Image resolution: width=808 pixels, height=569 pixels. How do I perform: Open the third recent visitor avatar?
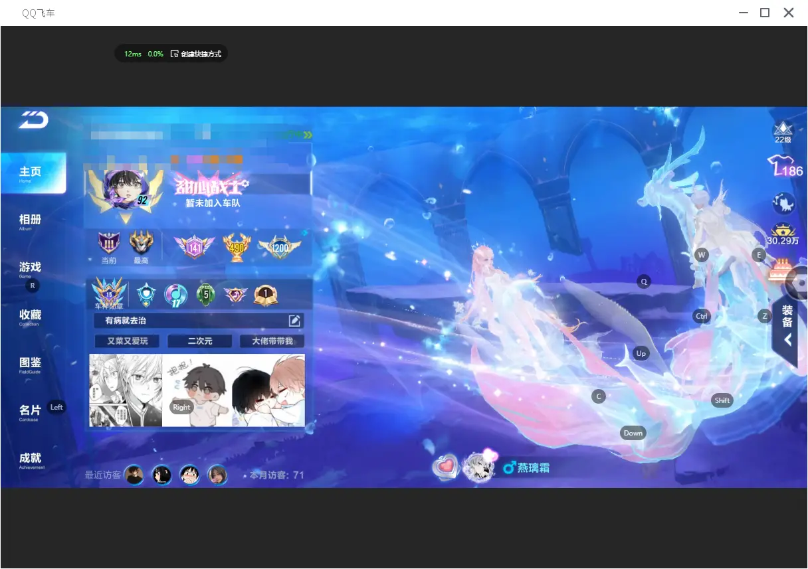click(x=190, y=475)
